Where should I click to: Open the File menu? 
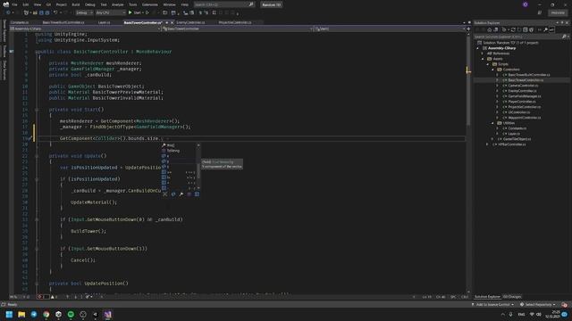pos(14,4)
